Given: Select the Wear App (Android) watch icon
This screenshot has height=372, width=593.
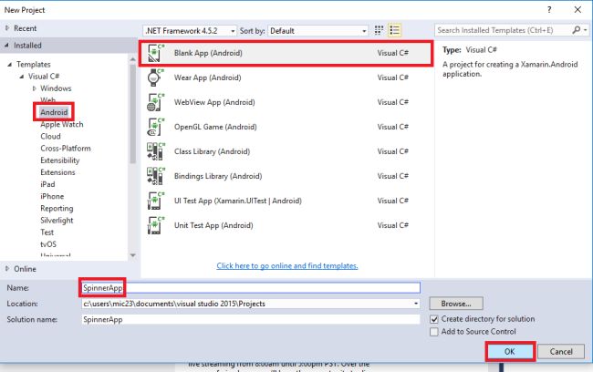Looking at the screenshot, I should pos(156,77).
